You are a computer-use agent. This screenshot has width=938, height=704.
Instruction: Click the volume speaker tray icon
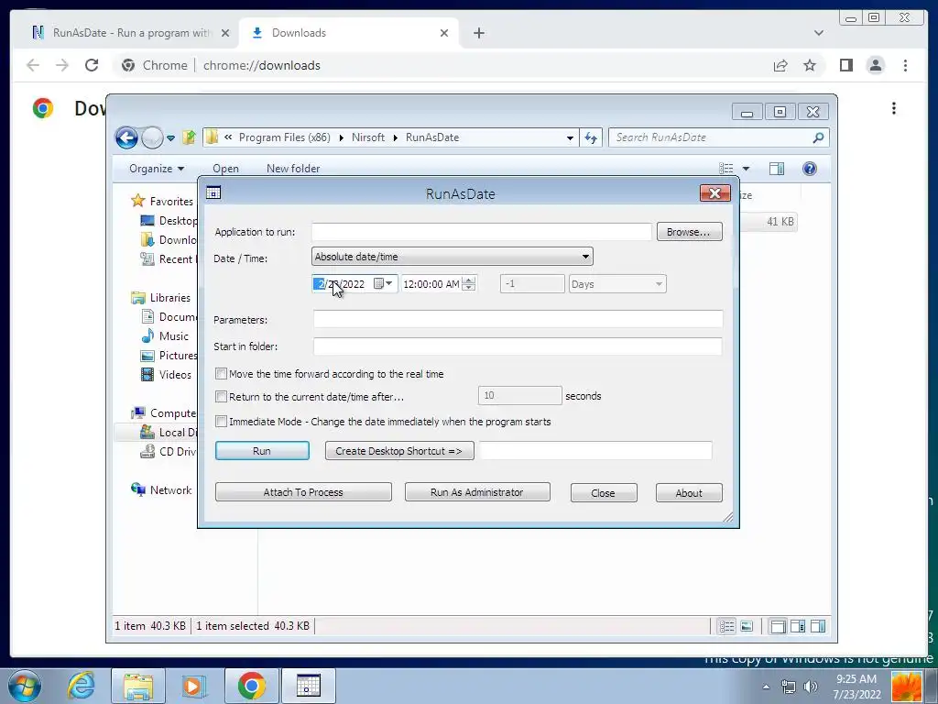811,686
